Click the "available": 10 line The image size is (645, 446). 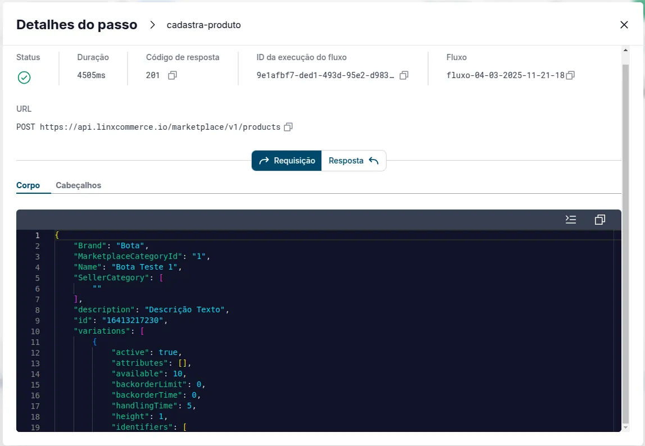coord(149,374)
